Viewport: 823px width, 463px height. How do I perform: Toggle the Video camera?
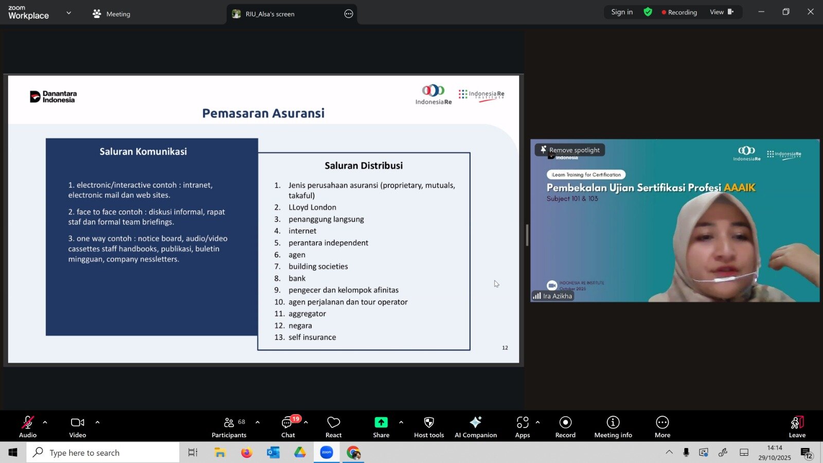tap(78, 426)
